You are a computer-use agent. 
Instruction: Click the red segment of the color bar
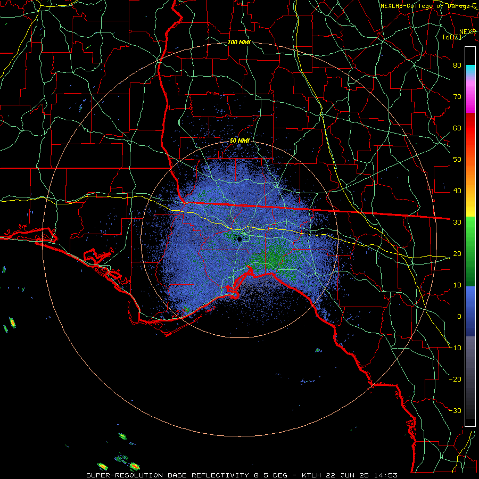pos(470,128)
